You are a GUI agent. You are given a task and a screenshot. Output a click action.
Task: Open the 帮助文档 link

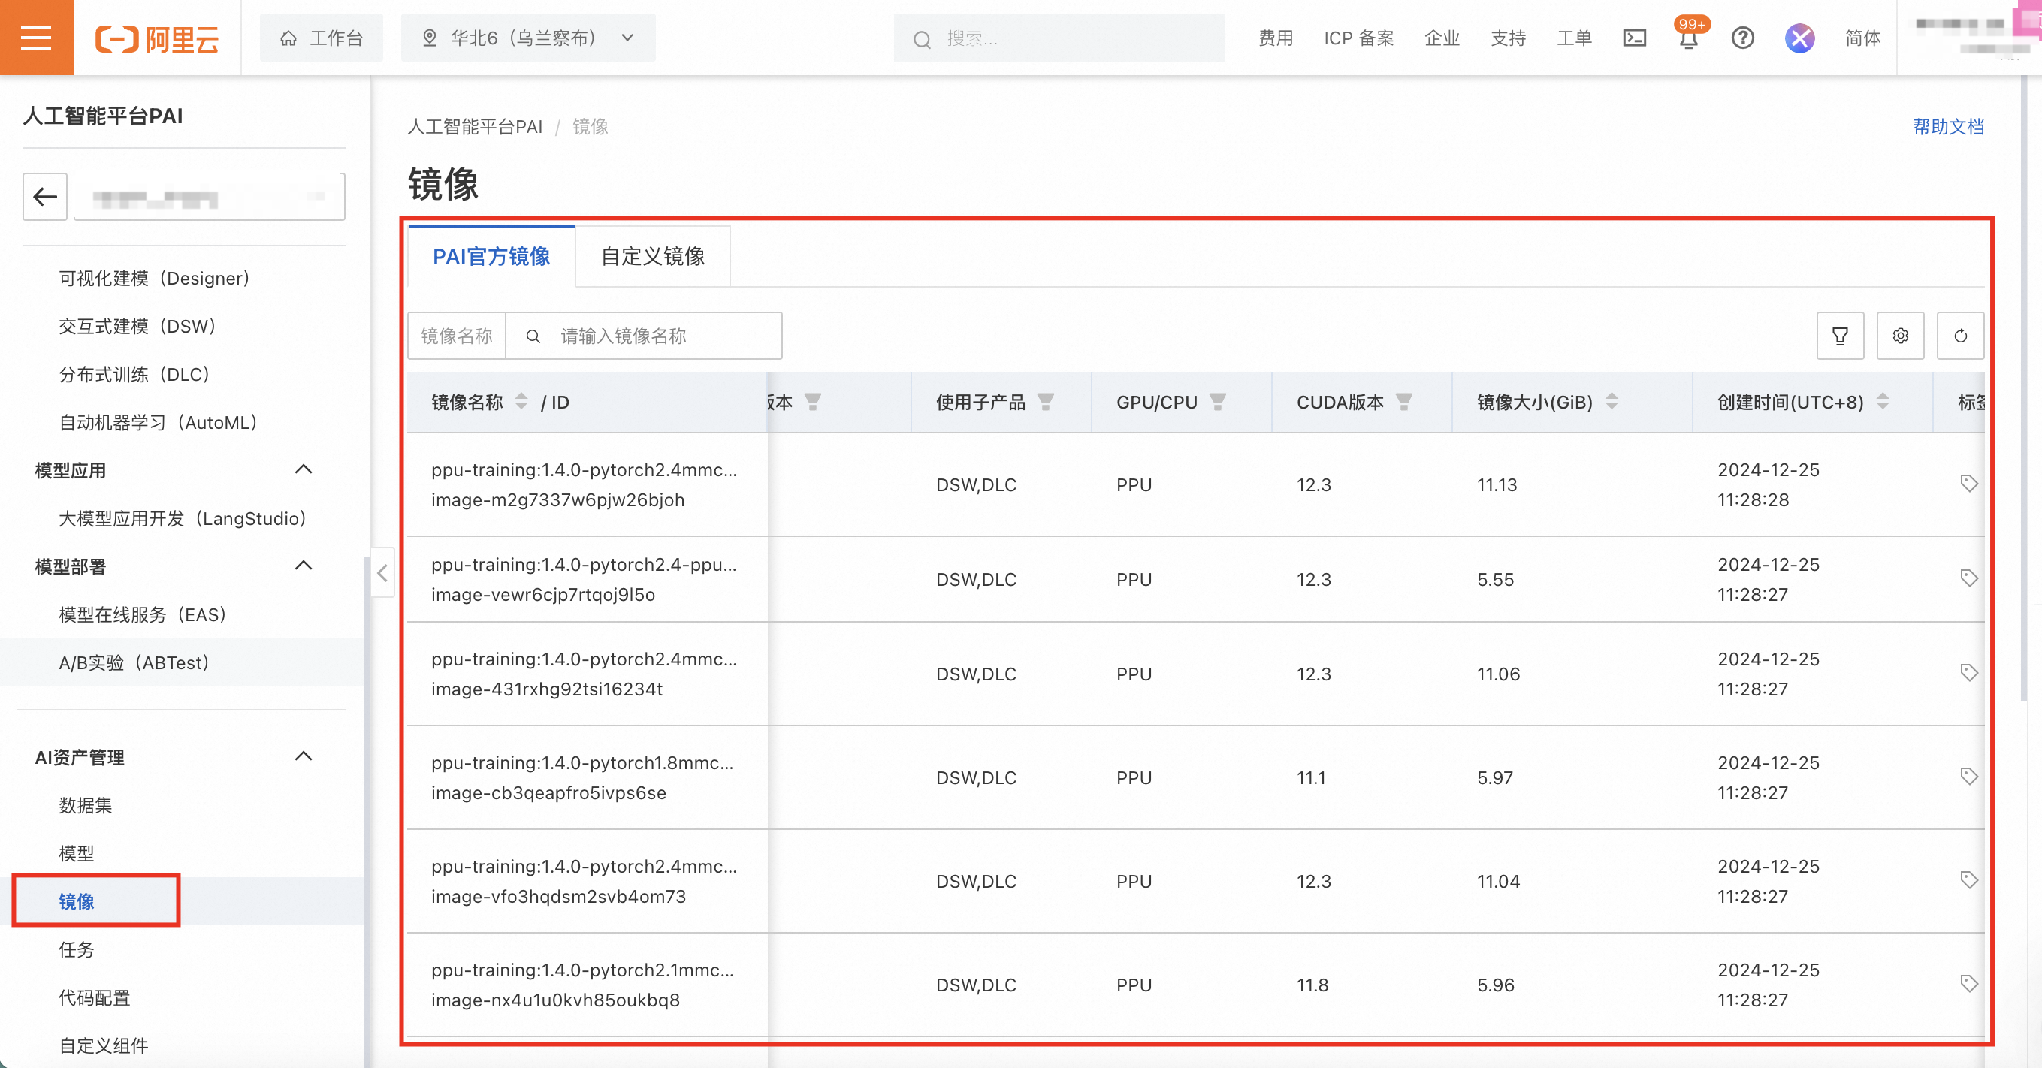(x=1947, y=127)
